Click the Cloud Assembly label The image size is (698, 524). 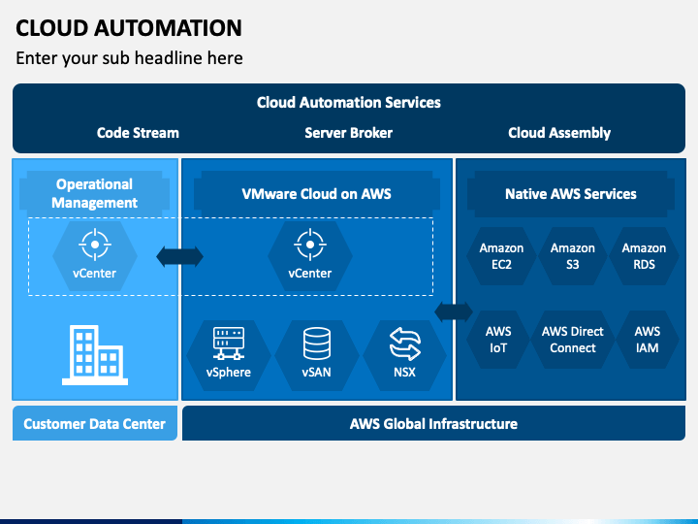[x=559, y=133]
